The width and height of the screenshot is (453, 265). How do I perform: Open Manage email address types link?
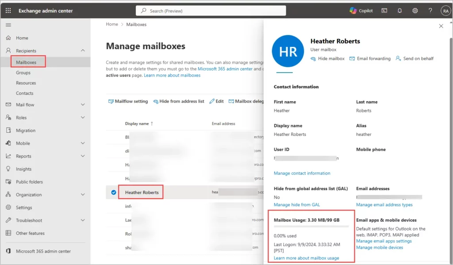[384, 205]
